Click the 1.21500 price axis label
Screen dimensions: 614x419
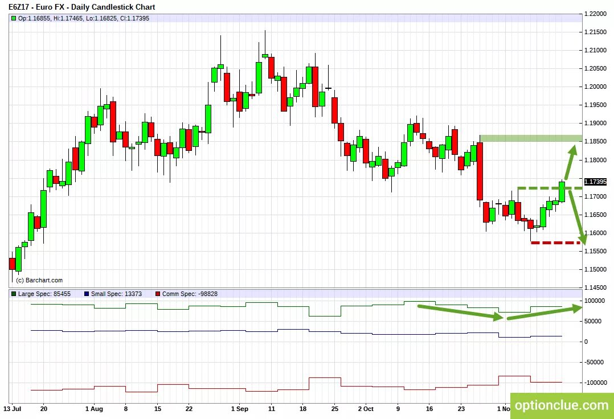595,32
